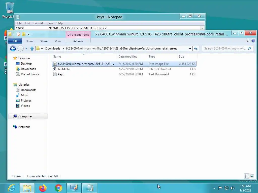Open the Actions tab under Disc Image Tools
The height and width of the screenshot is (193, 258).
(x=78, y=41)
